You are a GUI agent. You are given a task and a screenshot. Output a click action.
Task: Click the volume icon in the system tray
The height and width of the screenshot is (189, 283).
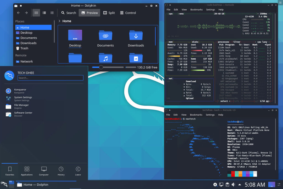(x=234, y=184)
